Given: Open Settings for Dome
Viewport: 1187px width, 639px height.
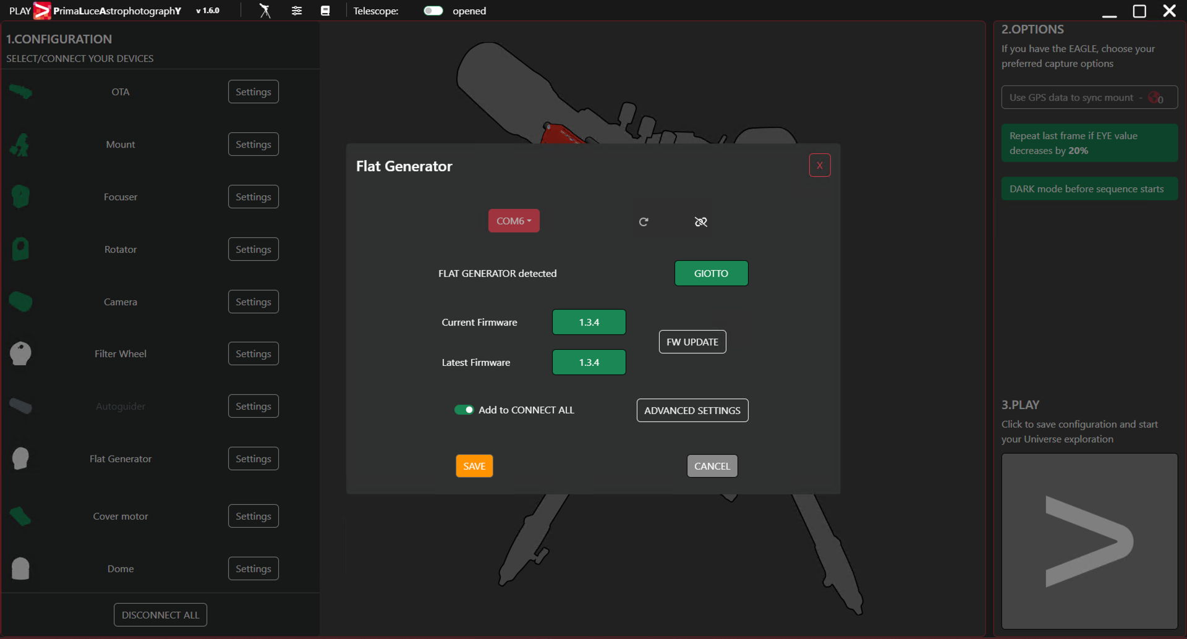Looking at the screenshot, I should tap(253, 569).
